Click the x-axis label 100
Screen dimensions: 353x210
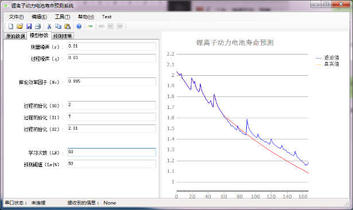click(x=255, y=196)
